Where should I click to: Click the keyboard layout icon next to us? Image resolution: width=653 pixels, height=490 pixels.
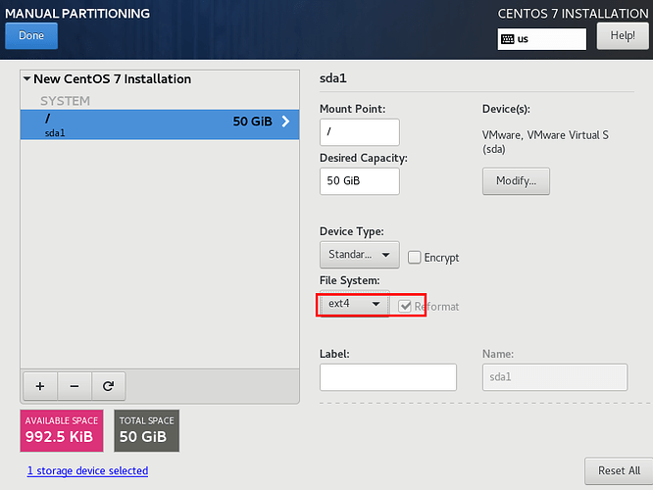point(507,39)
